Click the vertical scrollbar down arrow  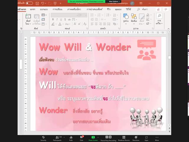click(169, 125)
